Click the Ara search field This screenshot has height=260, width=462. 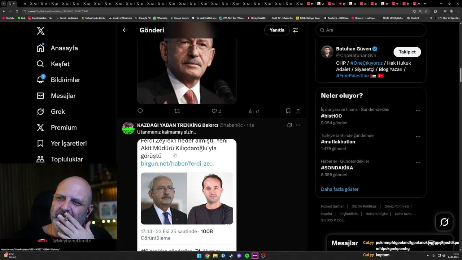371,30
